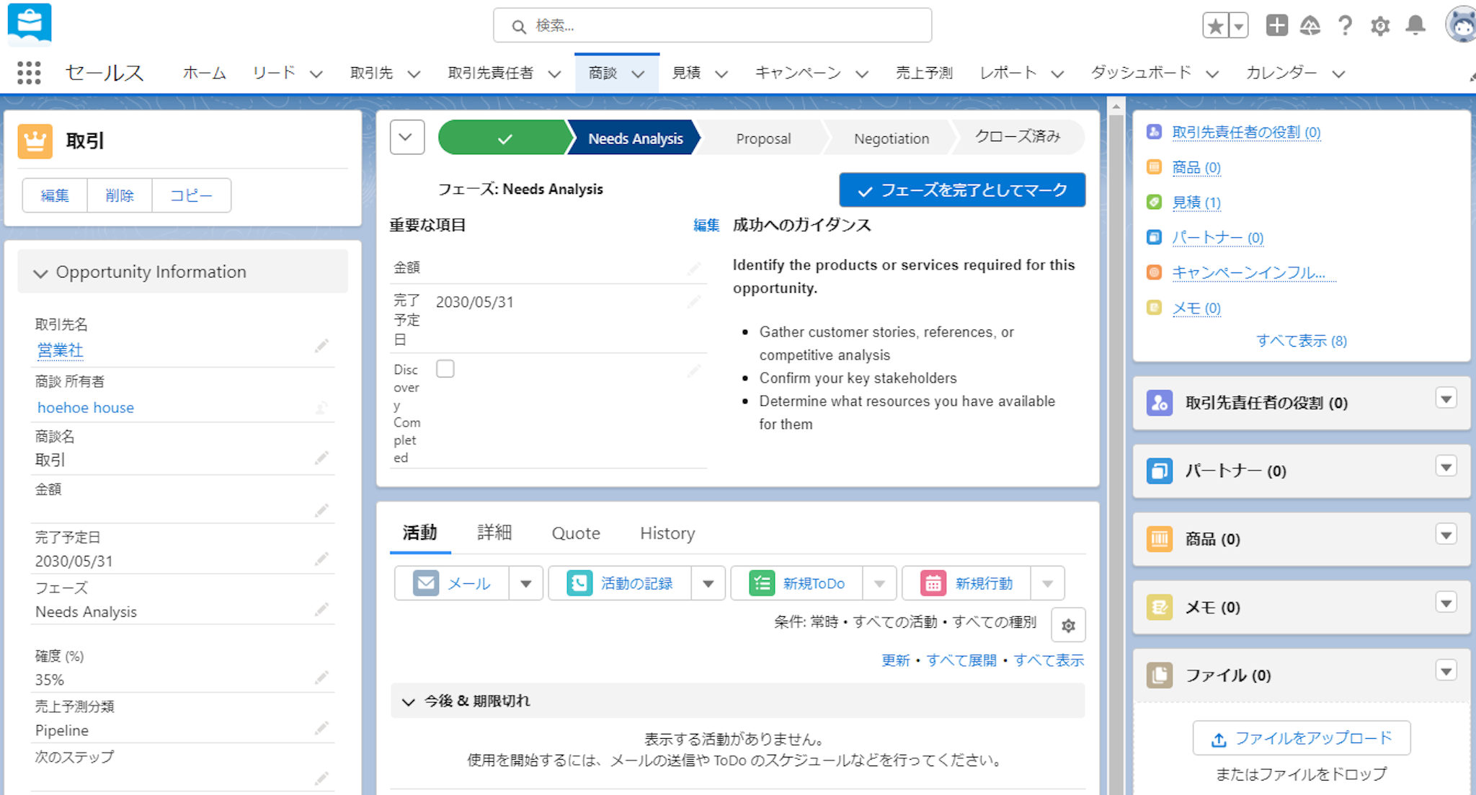Collapse the Opportunity Information section

point(40,272)
